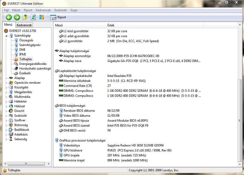Select Hordozható számítógép laptop icon
The width and height of the screenshot is (244, 175).
(x=16, y=69)
